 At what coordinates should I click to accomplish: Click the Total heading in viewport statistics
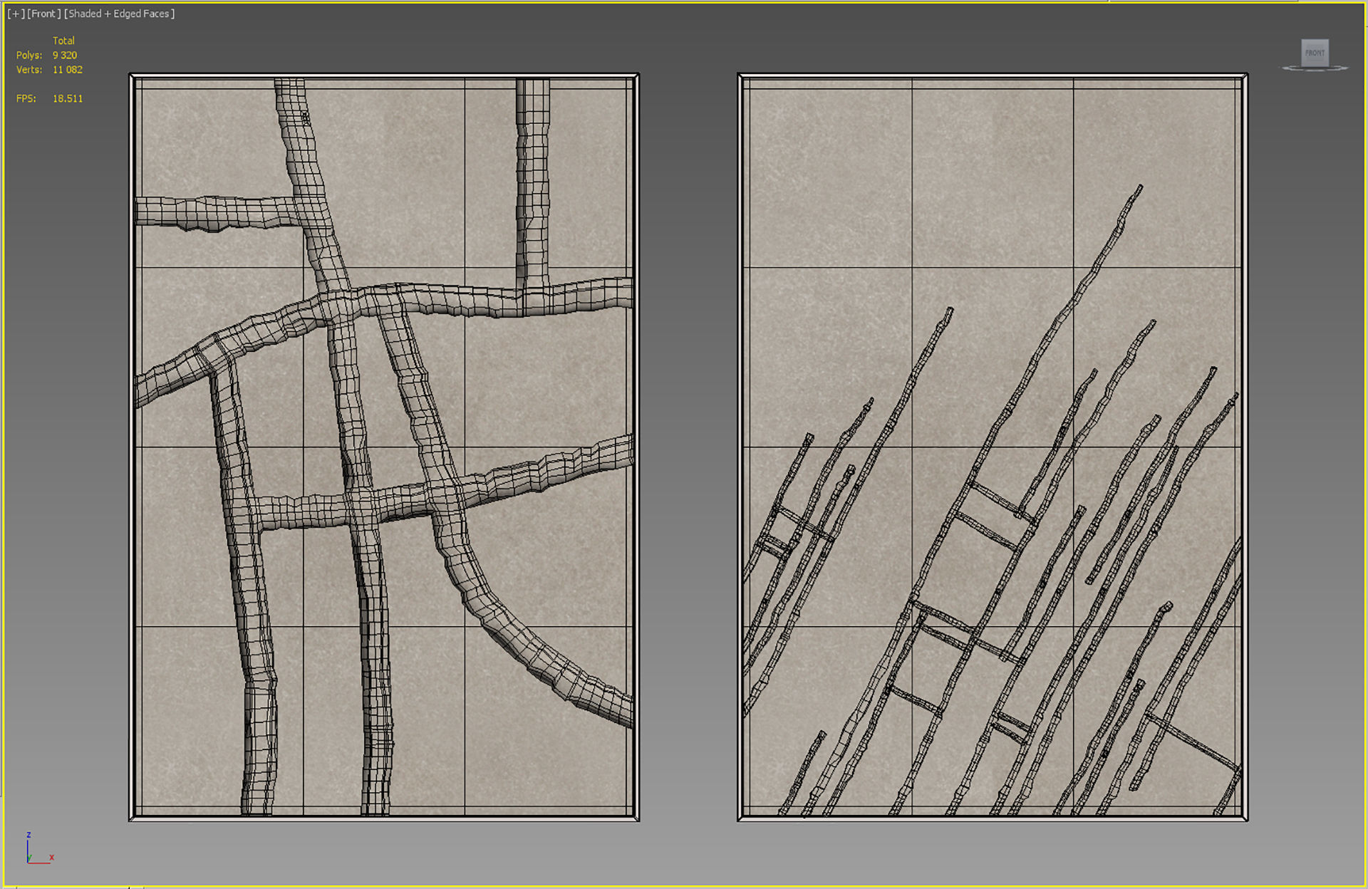click(63, 41)
